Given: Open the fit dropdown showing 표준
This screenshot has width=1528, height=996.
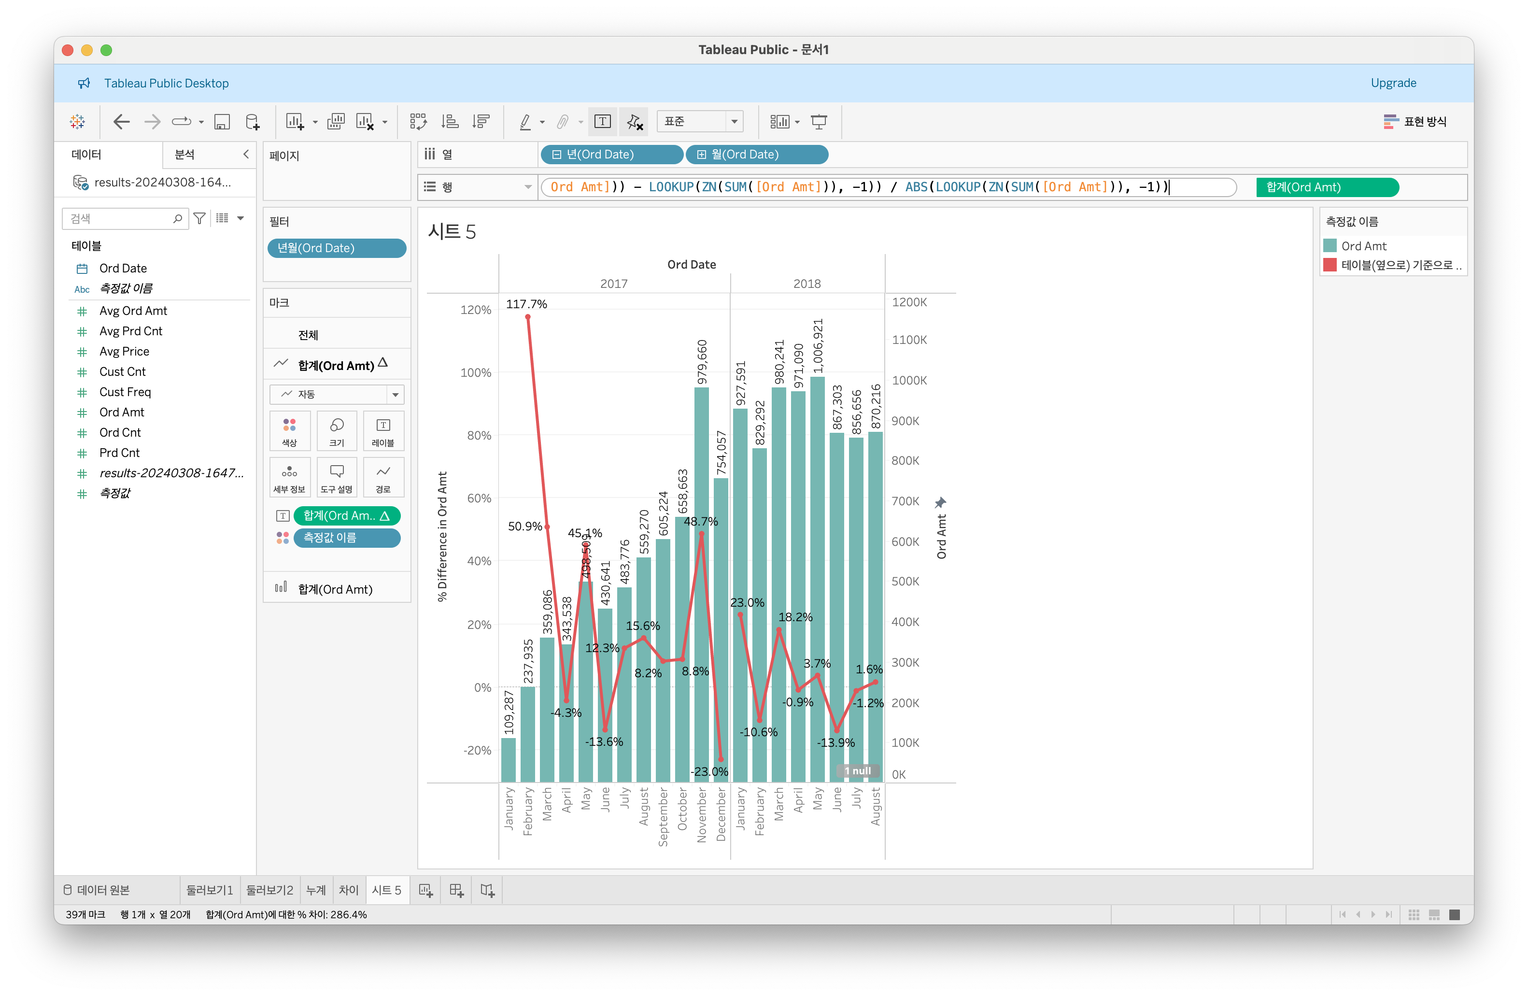Looking at the screenshot, I should [x=700, y=121].
